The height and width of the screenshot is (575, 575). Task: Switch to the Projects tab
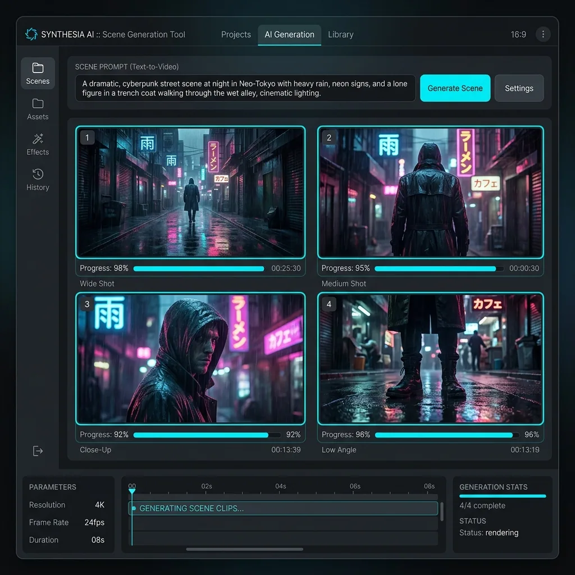[x=236, y=34]
